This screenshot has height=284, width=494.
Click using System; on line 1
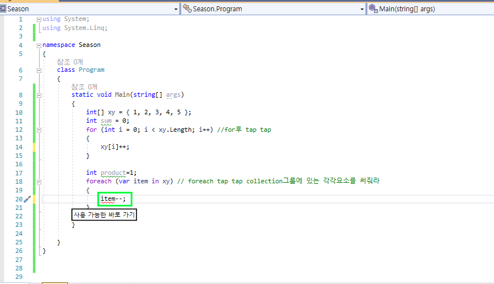tap(66, 19)
